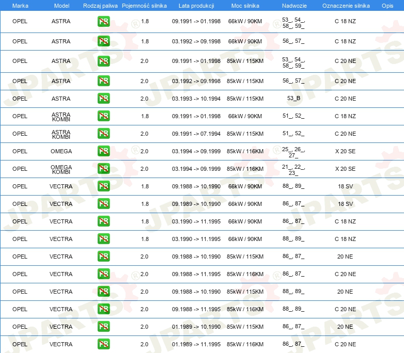
Task: Click fuel icon in Vectra C 18 NZ 86_, 87_ row
Action: tap(103, 221)
